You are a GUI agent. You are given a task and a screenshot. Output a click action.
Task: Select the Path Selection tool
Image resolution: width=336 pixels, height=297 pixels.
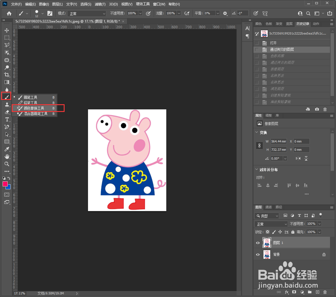pos(7,134)
